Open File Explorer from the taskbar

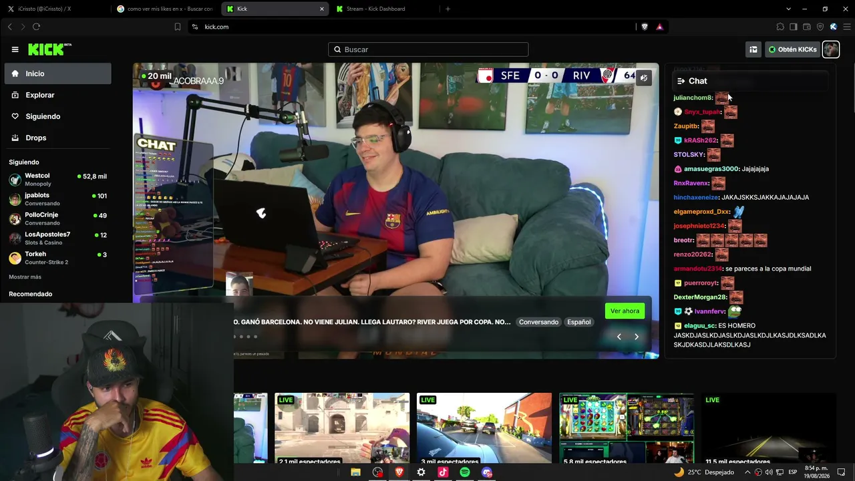tap(355, 472)
